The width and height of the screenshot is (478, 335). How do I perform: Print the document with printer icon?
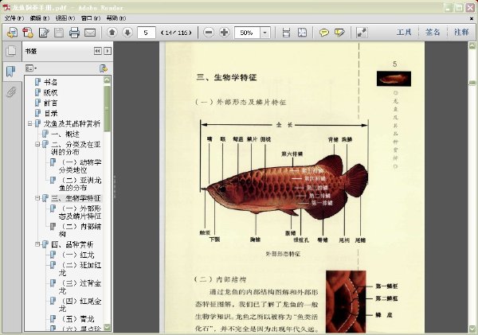pos(74,33)
